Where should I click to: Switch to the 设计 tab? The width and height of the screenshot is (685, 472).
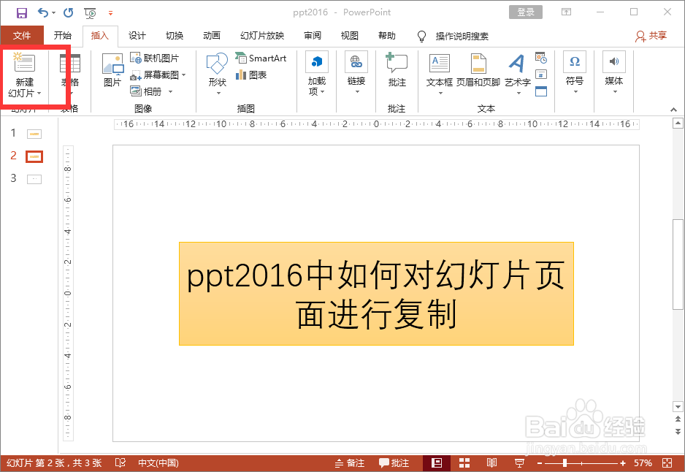point(137,35)
